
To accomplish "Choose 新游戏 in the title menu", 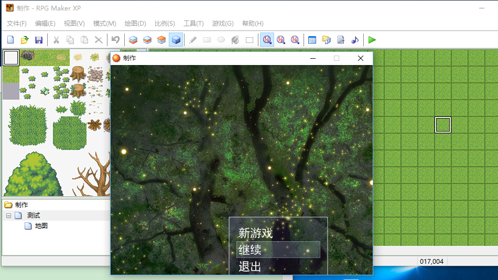I will (x=255, y=233).
